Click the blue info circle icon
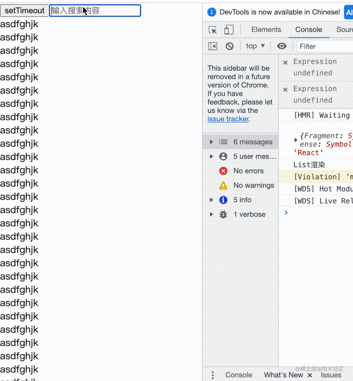The width and height of the screenshot is (353, 381). pyautogui.click(x=223, y=200)
